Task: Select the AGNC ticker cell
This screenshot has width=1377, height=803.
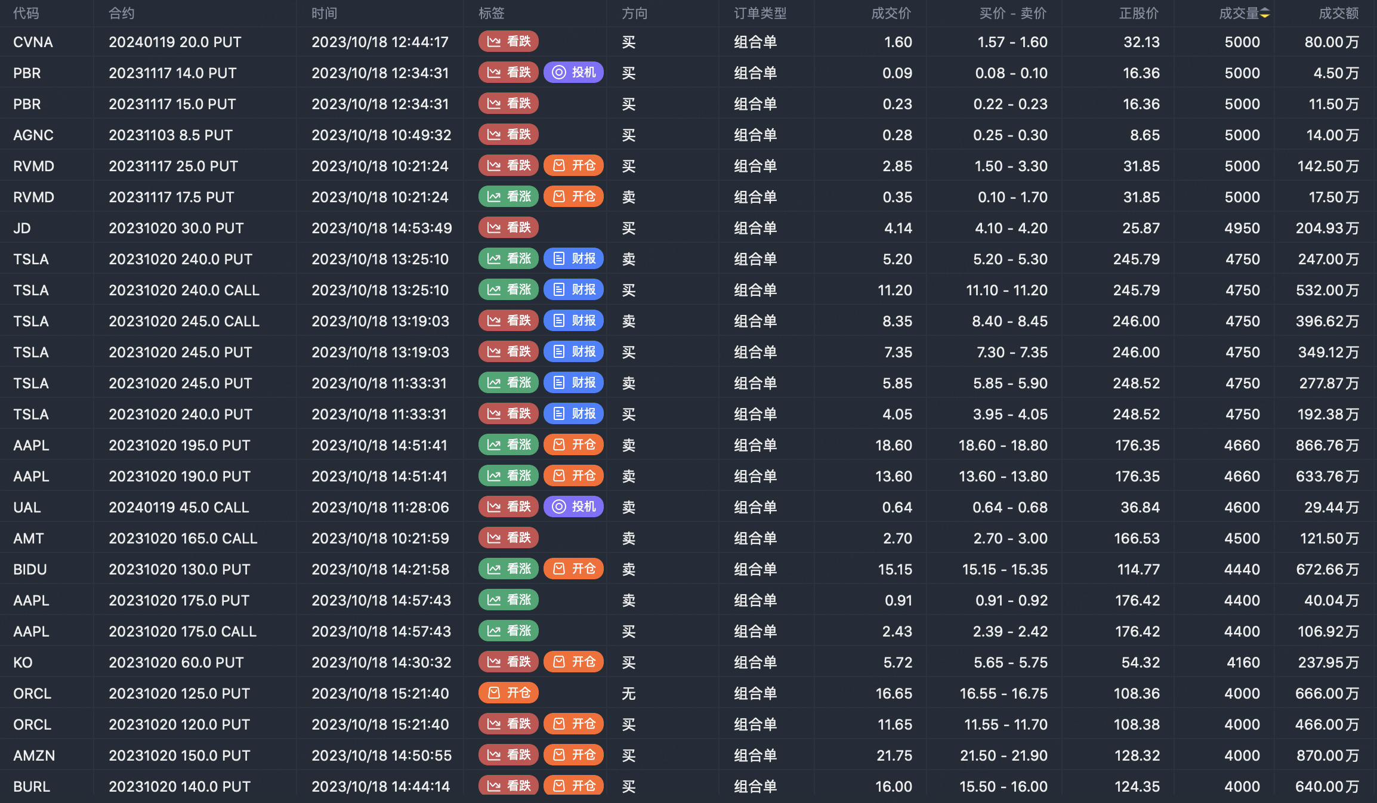Action: coord(33,135)
